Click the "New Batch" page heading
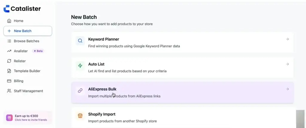This screenshot has width=306, height=128. (x=84, y=17)
